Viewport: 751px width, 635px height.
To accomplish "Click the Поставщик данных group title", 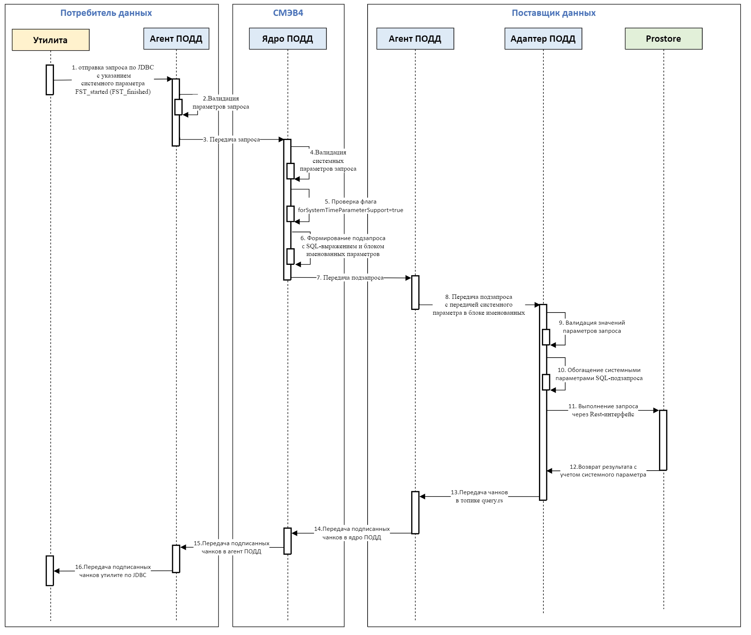I will 553,13.
